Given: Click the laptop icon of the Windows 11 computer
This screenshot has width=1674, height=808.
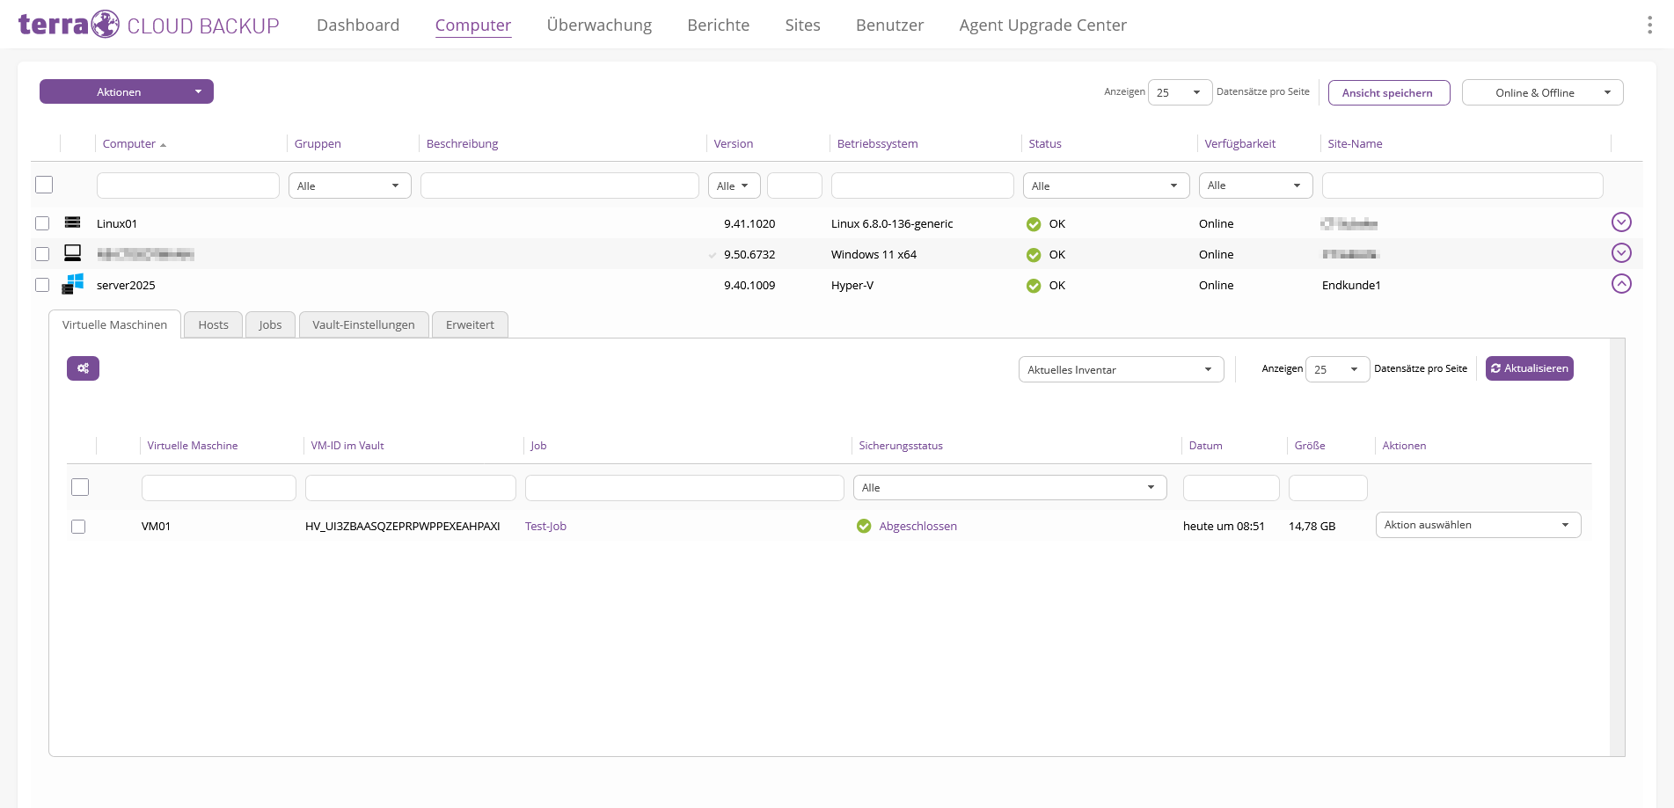Looking at the screenshot, I should click(x=73, y=253).
